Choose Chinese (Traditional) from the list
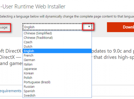 tap(57, 38)
